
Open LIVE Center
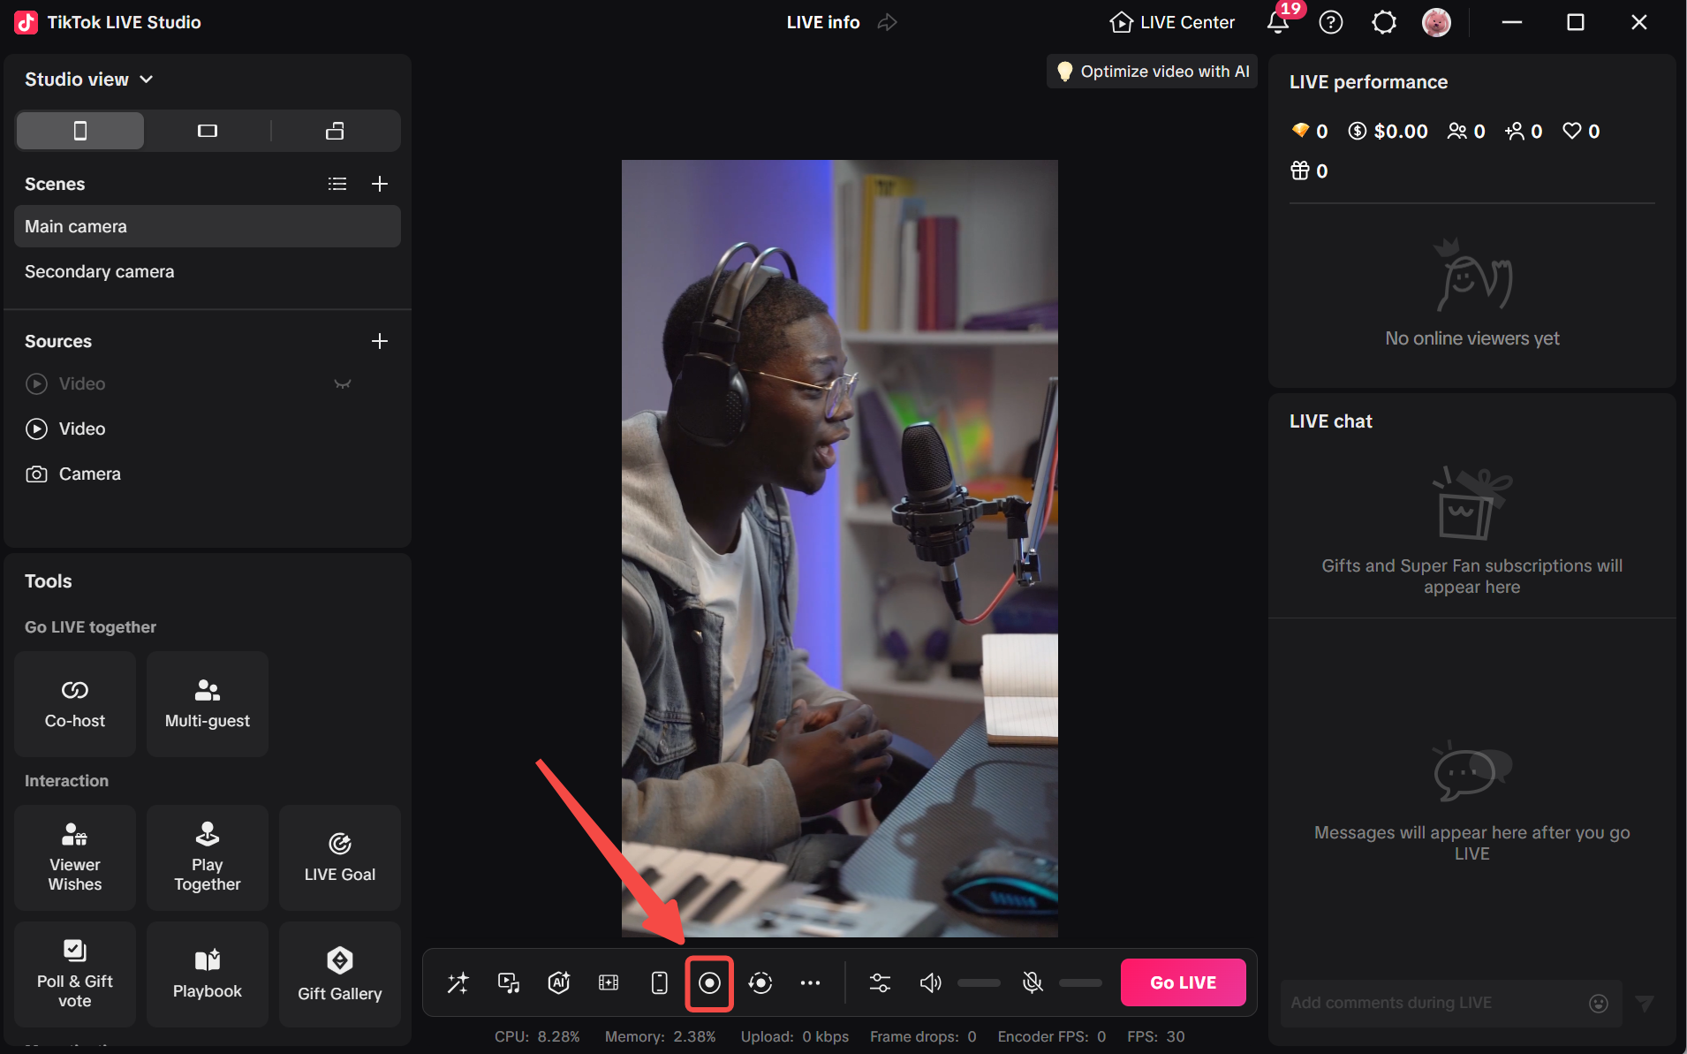coord(1171,22)
